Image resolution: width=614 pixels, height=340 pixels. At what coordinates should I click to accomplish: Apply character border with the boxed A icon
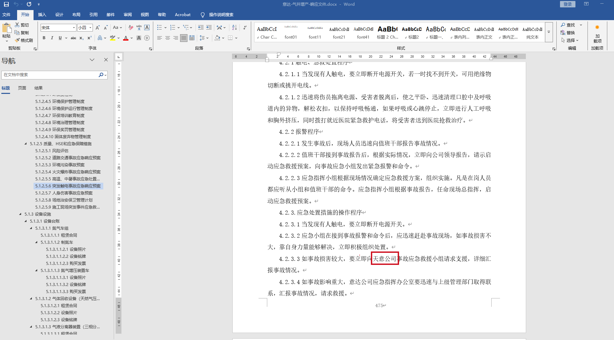point(147,27)
